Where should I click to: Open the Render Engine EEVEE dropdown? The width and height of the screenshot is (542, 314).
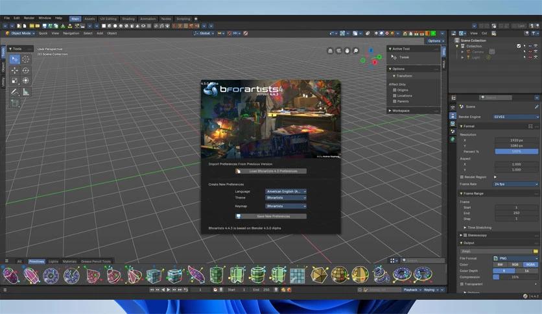click(x=515, y=117)
